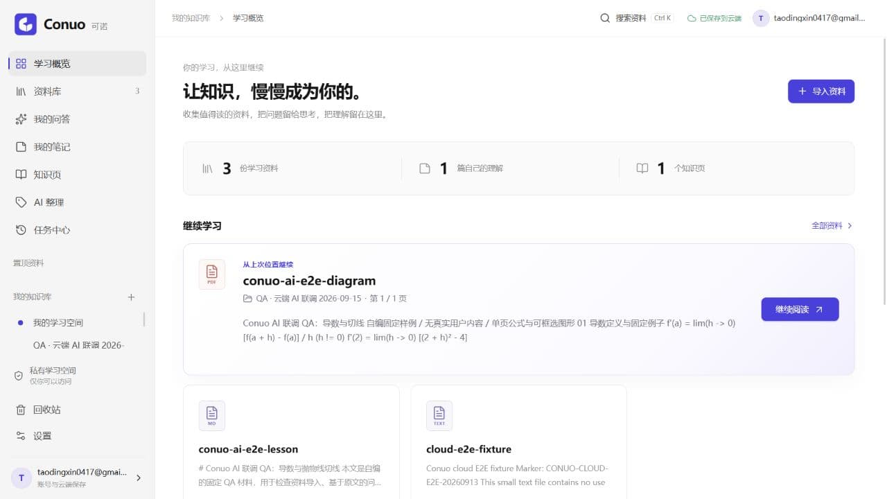Viewport: 887px width, 499px height.
Task: Open 学习概览 in the sidebar
Action: click(x=78, y=64)
